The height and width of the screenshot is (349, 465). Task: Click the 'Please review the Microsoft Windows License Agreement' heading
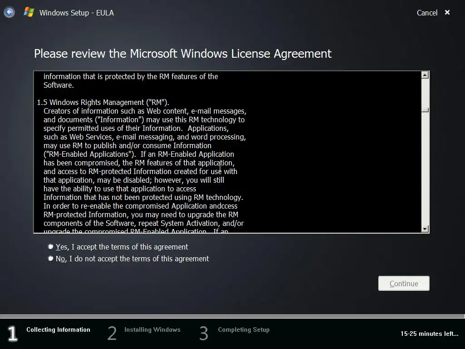click(x=183, y=54)
